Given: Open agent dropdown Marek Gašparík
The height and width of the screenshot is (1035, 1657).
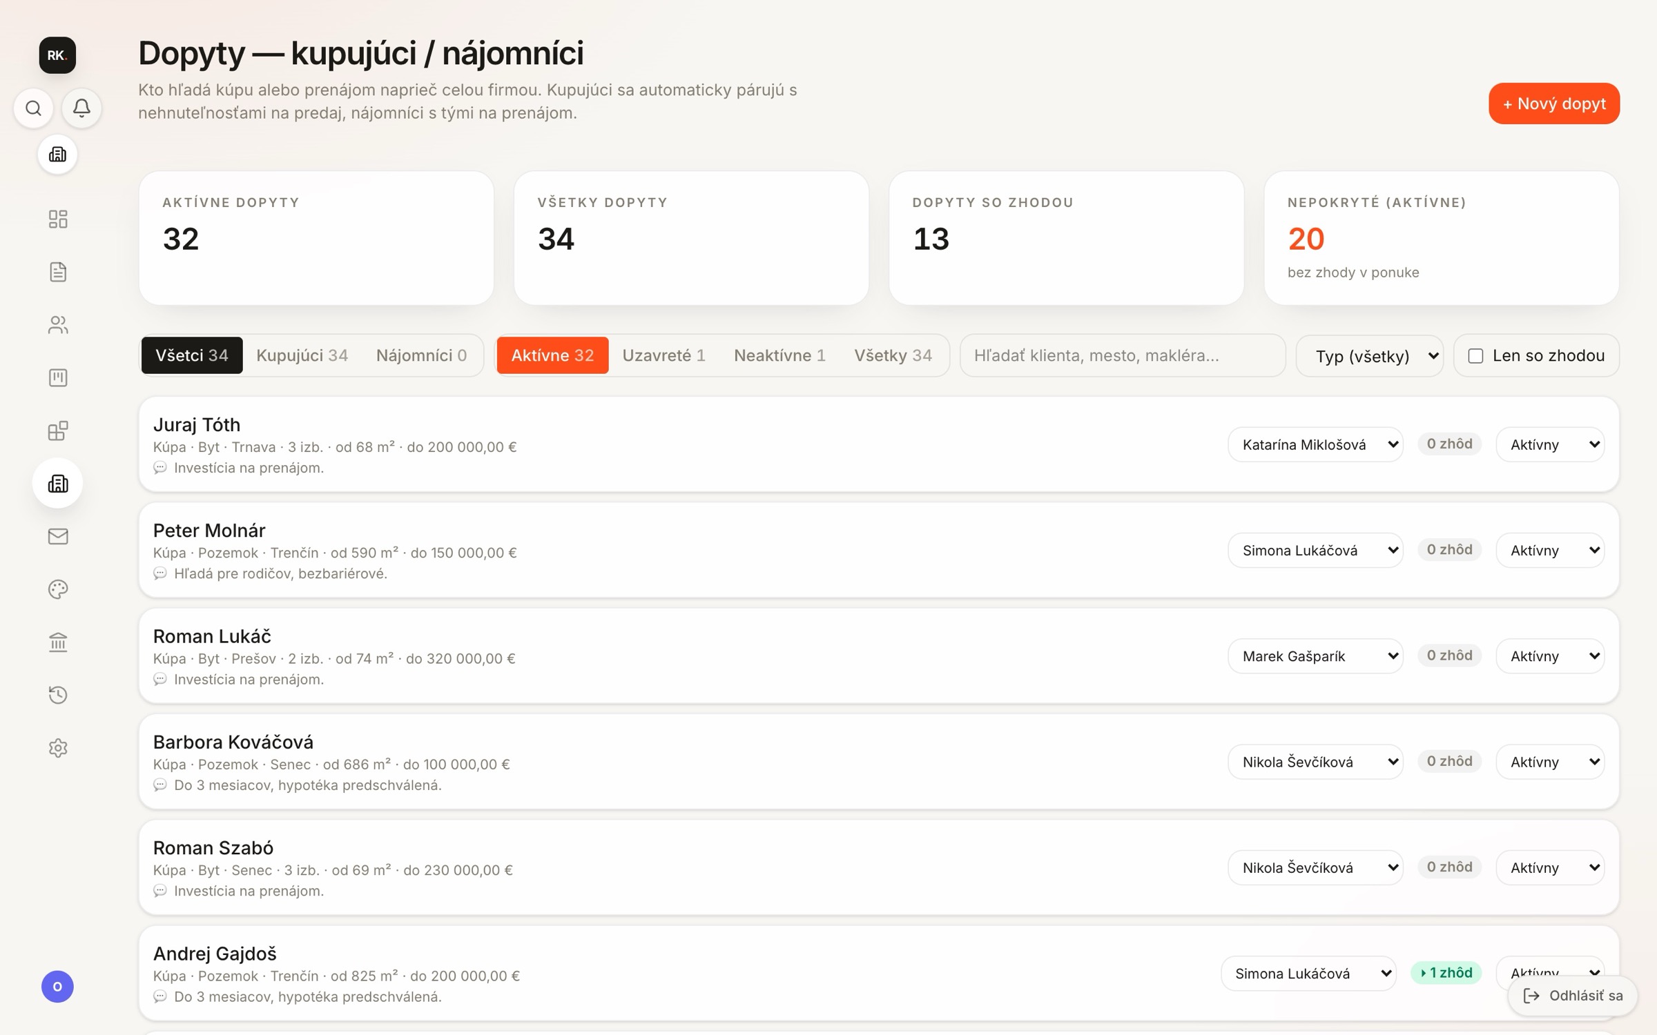Looking at the screenshot, I should [x=1315, y=655].
